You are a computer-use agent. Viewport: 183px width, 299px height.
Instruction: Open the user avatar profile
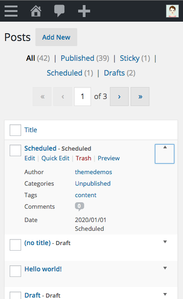point(172,11)
